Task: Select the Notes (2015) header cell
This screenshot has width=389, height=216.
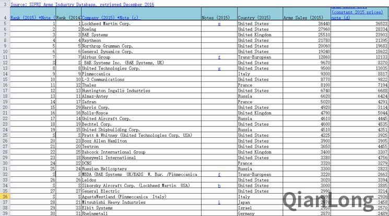Action: pos(219,14)
